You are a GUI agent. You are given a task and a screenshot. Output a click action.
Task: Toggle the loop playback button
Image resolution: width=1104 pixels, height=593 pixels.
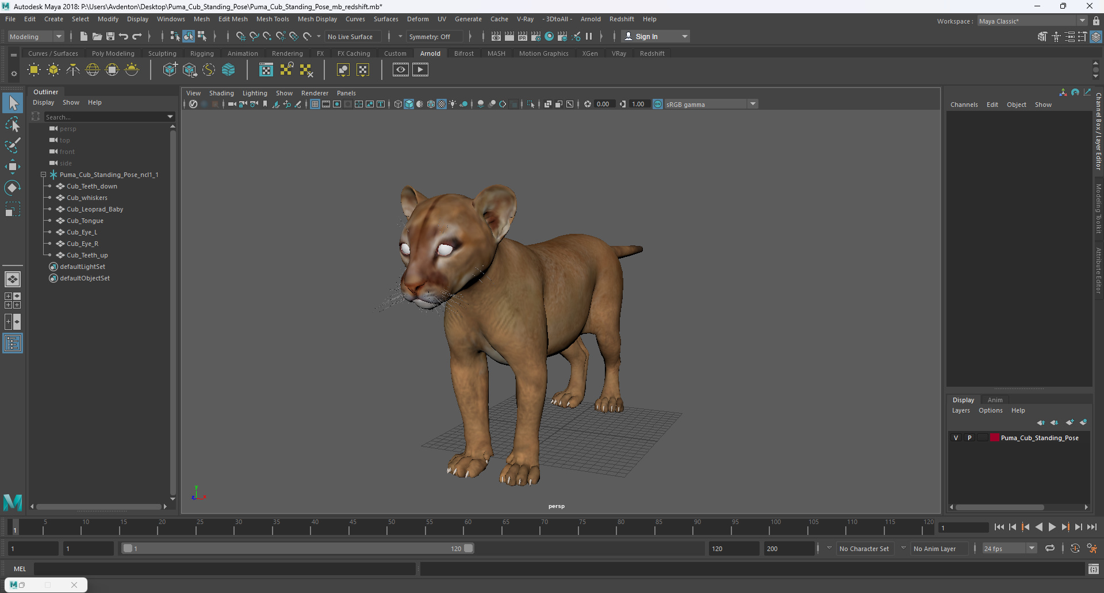pos(1050,548)
